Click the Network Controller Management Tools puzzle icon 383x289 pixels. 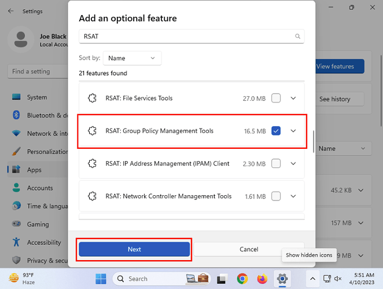click(92, 196)
